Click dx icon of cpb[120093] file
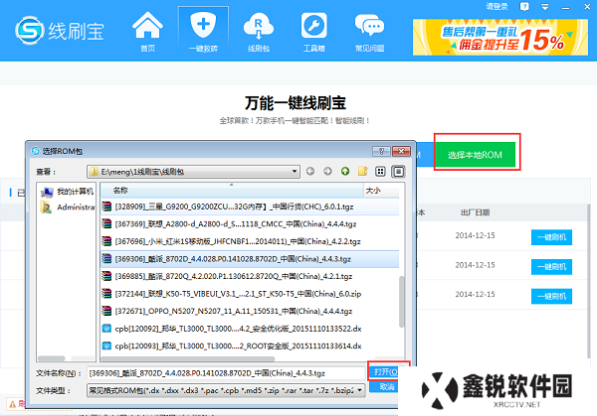This screenshot has width=597, height=416. click(x=106, y=346)
